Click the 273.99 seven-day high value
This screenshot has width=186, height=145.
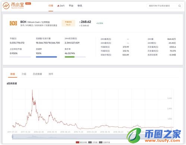pyautogui.click(x=126, y=47)
